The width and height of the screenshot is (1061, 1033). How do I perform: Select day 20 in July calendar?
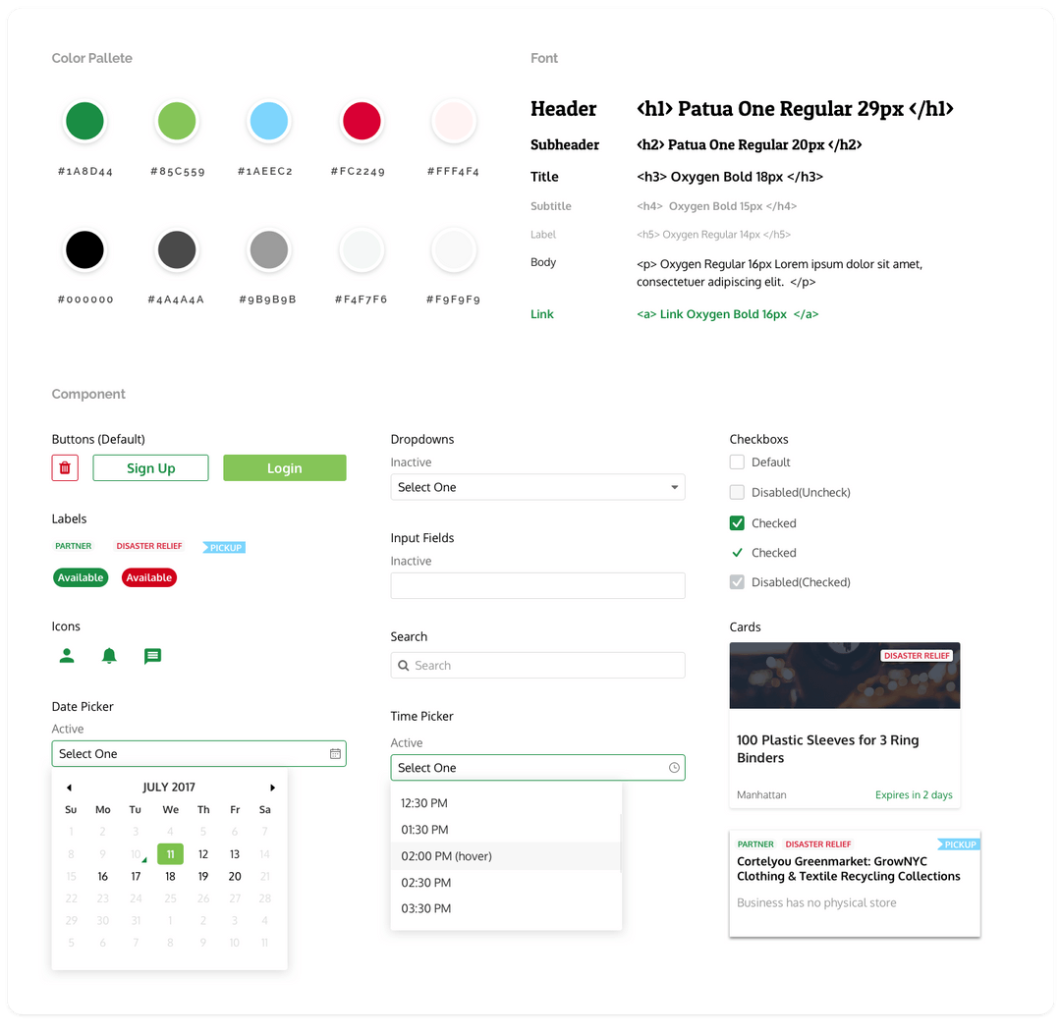point(234,877)
